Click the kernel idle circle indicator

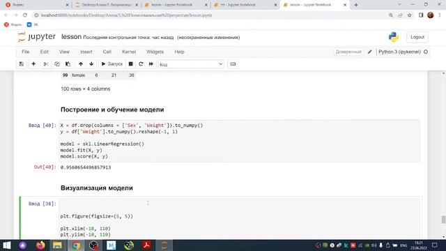click(x=426, y=52)
